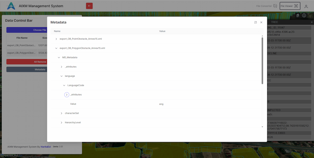Viewport: 314px width, 158px height.
Task: Collapse the MD_Metadata node
Action: (59, 57)
